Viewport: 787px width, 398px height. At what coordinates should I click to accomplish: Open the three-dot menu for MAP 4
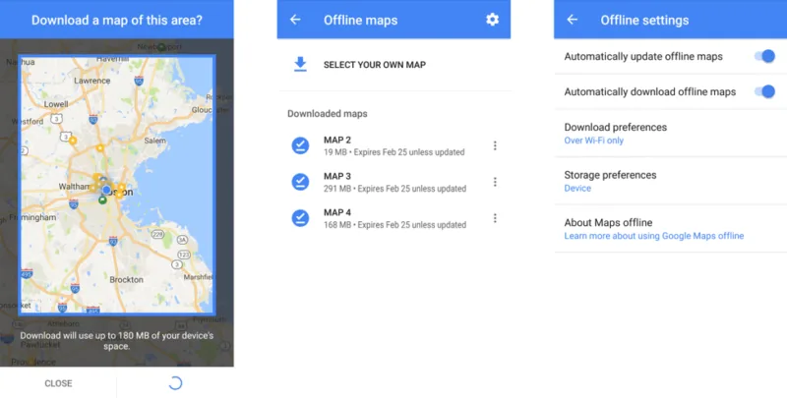click(x=495, y=218)
